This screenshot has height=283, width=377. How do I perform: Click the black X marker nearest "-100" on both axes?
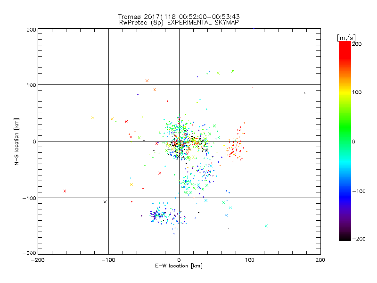[105, 202]
